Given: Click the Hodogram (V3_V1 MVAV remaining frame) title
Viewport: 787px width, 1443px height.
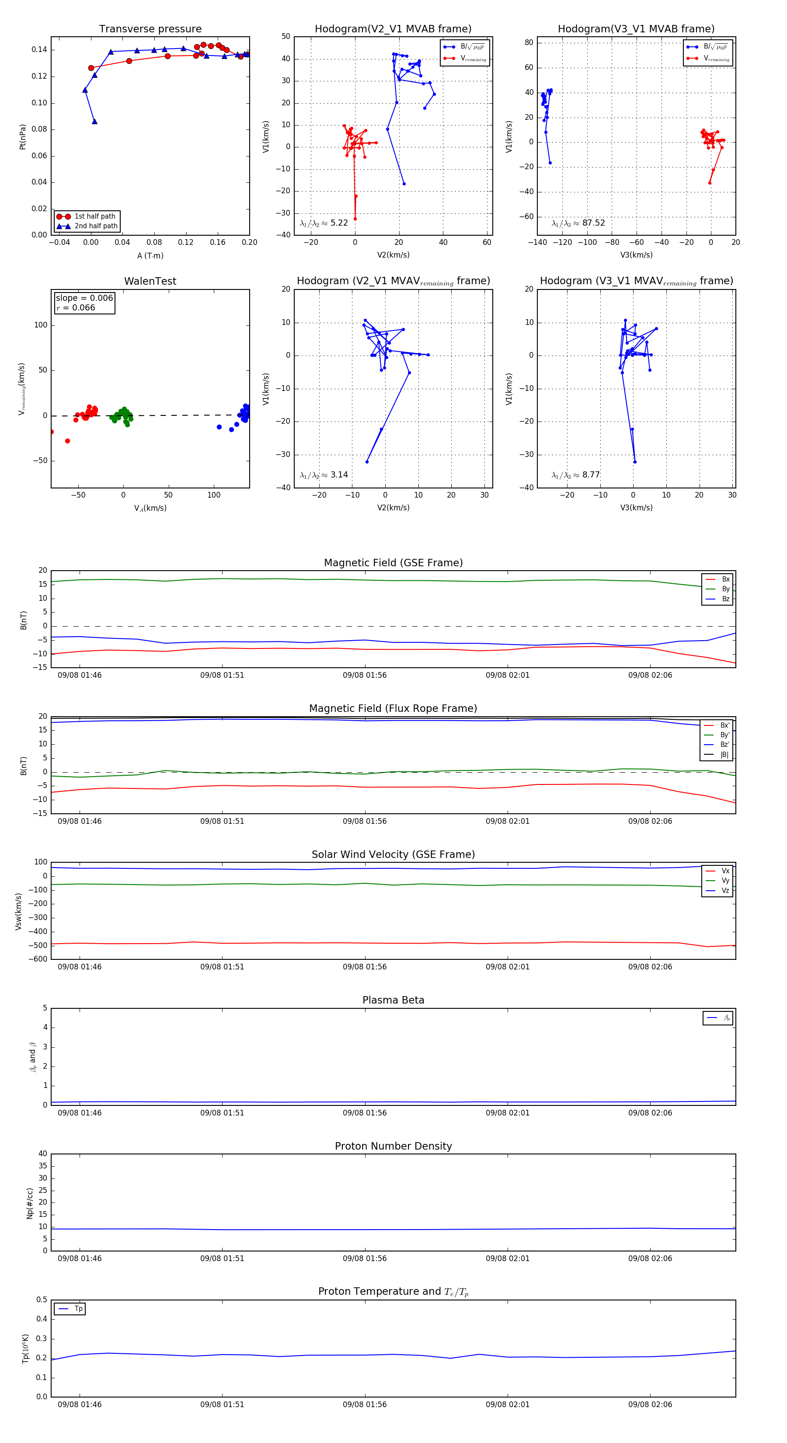Looking at the screenshot, I should [x=636, y=281].
